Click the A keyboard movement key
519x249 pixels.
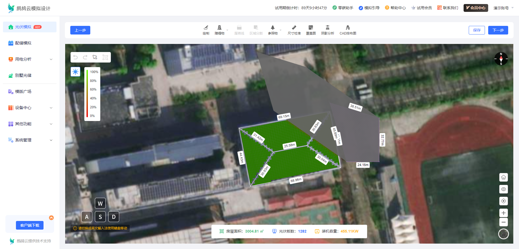pos(87,217)
